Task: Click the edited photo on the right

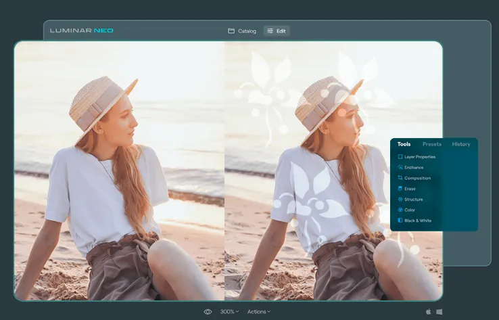Action: tap(333, 170)
